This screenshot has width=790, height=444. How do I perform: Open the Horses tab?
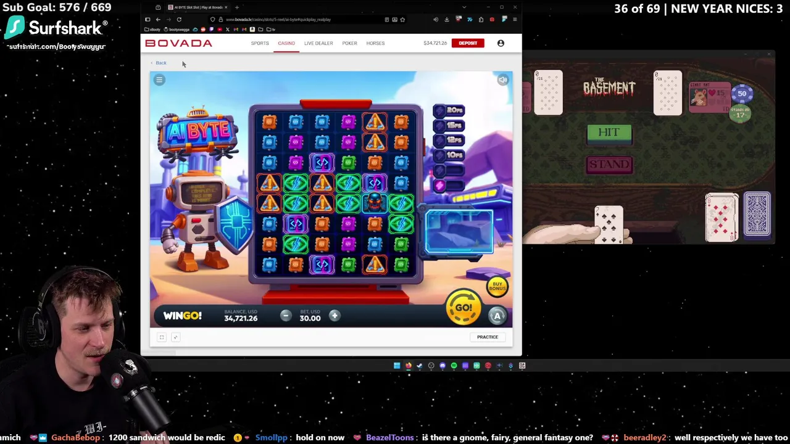(375, 43)
